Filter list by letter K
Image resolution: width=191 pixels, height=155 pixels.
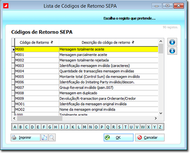(x=73, y=127)
